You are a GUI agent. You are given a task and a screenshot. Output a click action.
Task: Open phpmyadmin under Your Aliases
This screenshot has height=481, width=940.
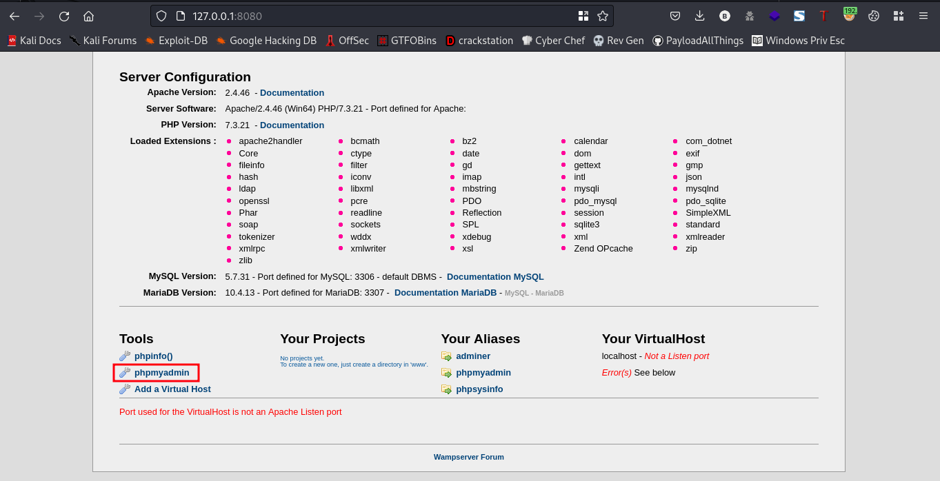click(x=483, y=372)
